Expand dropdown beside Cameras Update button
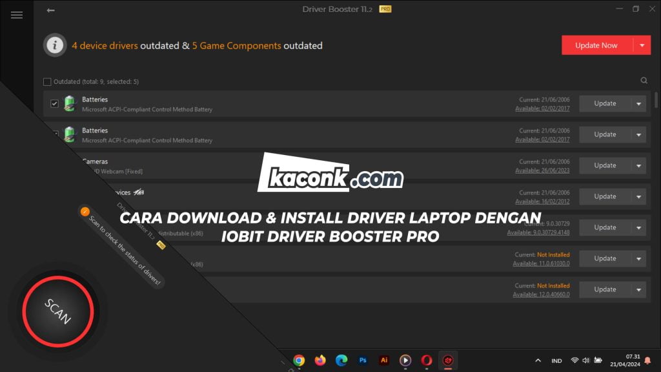661x372 pixels. [x=638, y=166]
